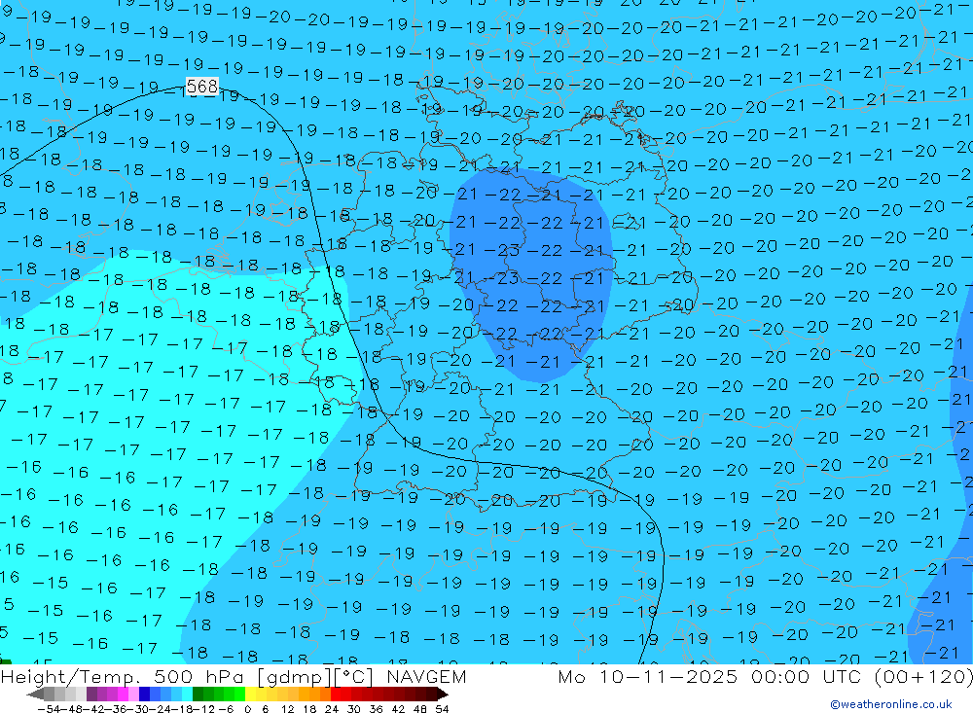Click the '(00+120)' forecast hour text
The width and height of the screenshot is (973, 713).
point(924,676)
